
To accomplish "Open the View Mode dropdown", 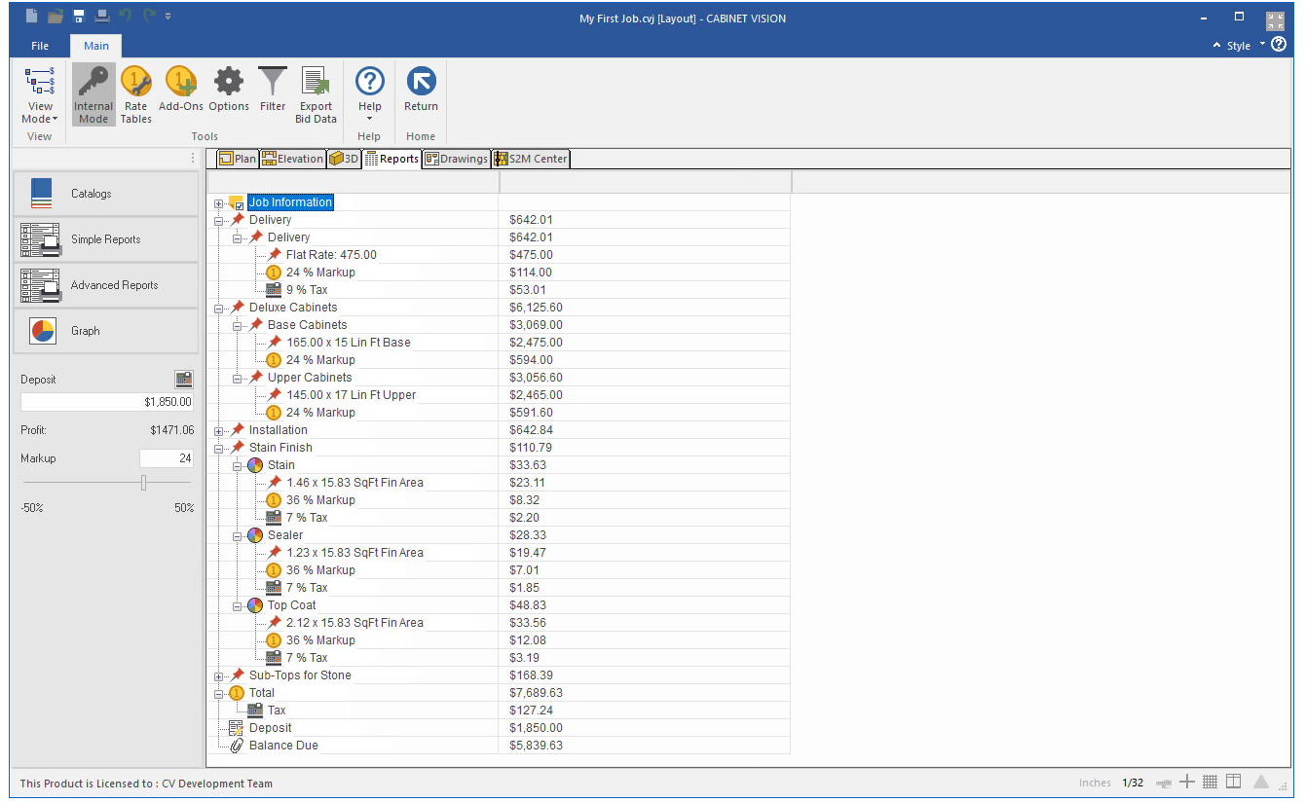I will [40, 95].
